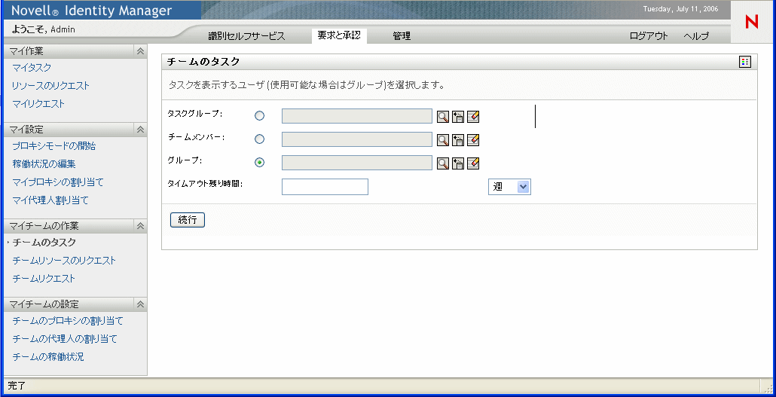Switch to the 識別セルフサービス tab
This screenshot has height=397, width=776.
[246, 36]
